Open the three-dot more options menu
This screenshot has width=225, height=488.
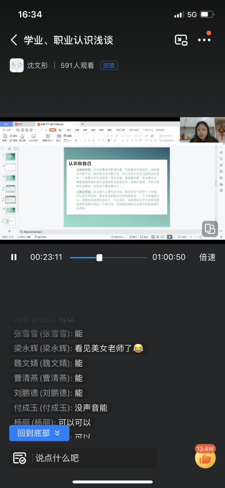[x=204, y=40]
